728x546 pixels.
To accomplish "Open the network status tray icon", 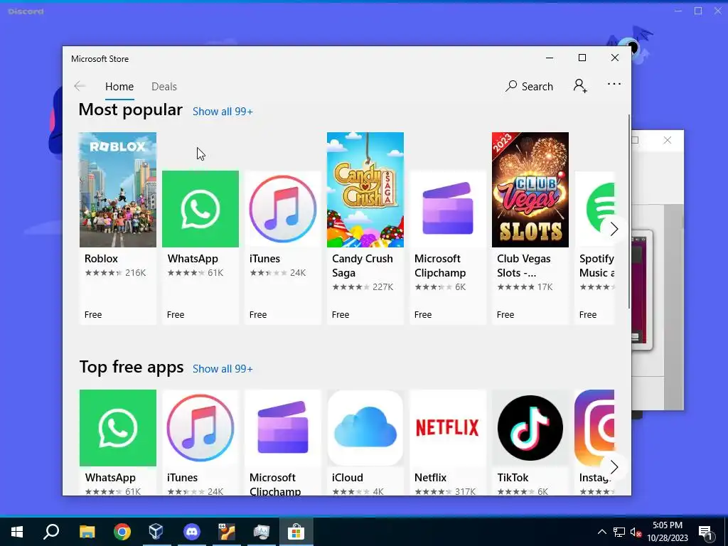I will coord(619,532).
